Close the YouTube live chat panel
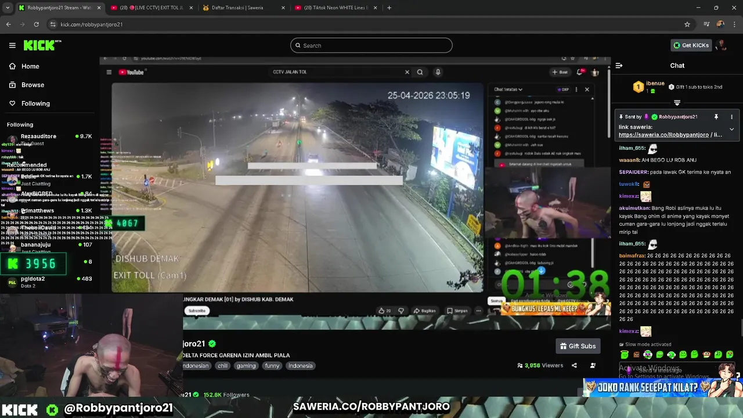743x418 pixels. 587,89
